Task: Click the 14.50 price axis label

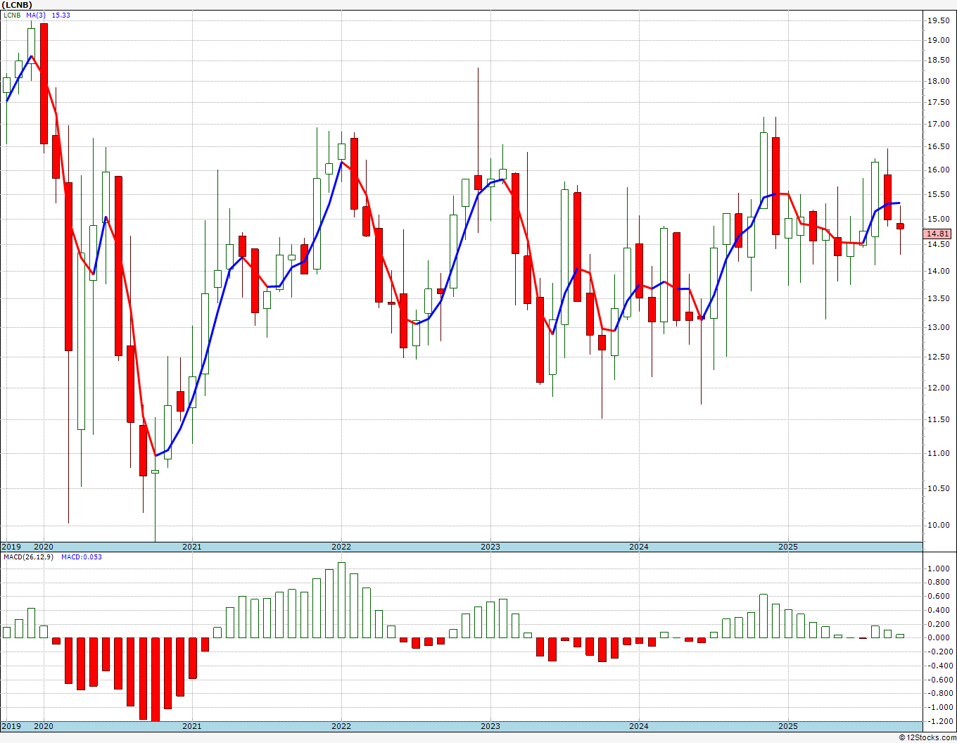Action: point(938,245)
